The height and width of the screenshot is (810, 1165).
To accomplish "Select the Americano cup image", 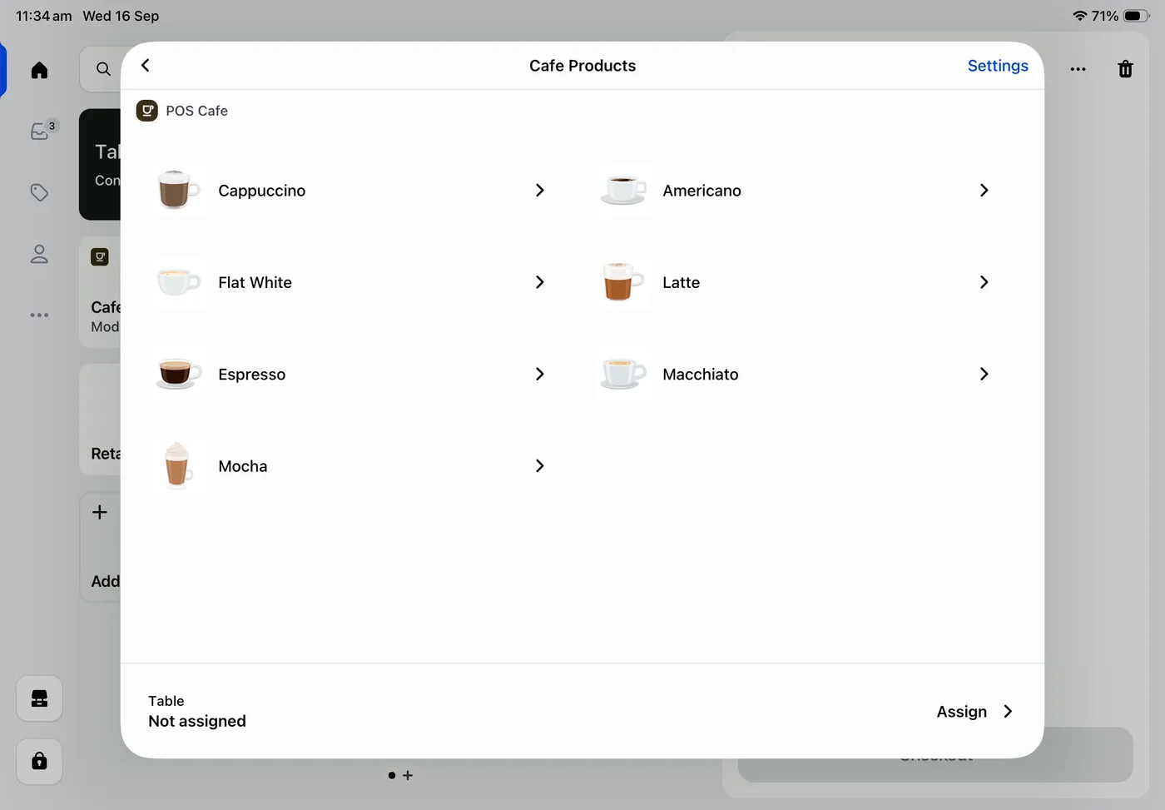I will point(623,191).
